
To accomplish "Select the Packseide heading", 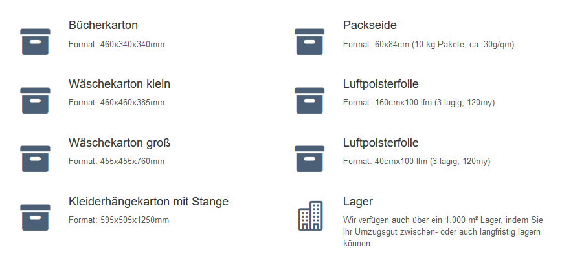I will click(x=370, y=25).
